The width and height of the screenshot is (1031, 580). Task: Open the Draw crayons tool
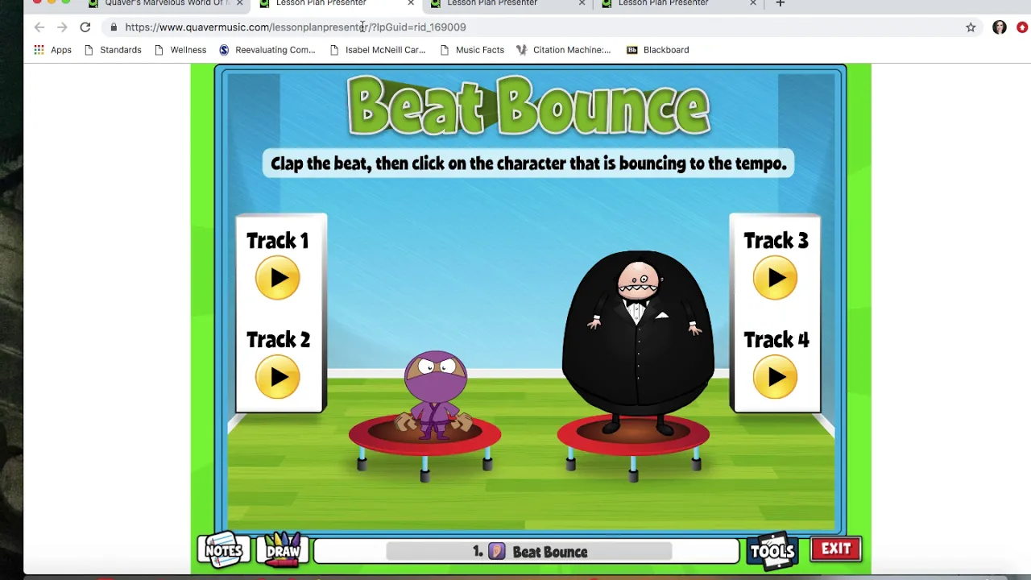pos(282,550)
